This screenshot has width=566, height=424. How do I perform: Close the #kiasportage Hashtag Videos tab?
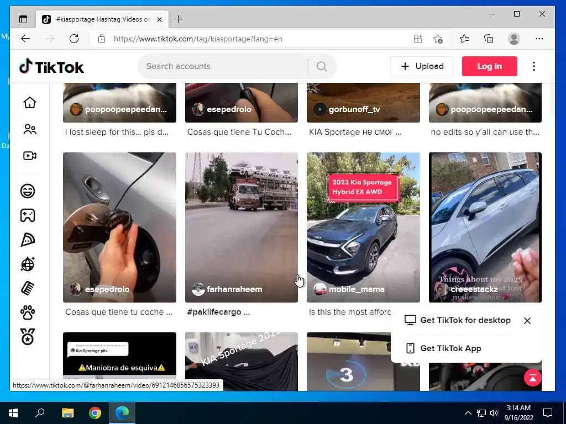pyautogui.click(x=159, y=19)
